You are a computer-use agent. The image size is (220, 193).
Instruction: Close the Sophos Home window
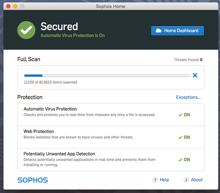(x=8, y=6)
